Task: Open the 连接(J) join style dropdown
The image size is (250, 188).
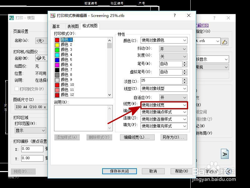Action: tap(164, 119)
